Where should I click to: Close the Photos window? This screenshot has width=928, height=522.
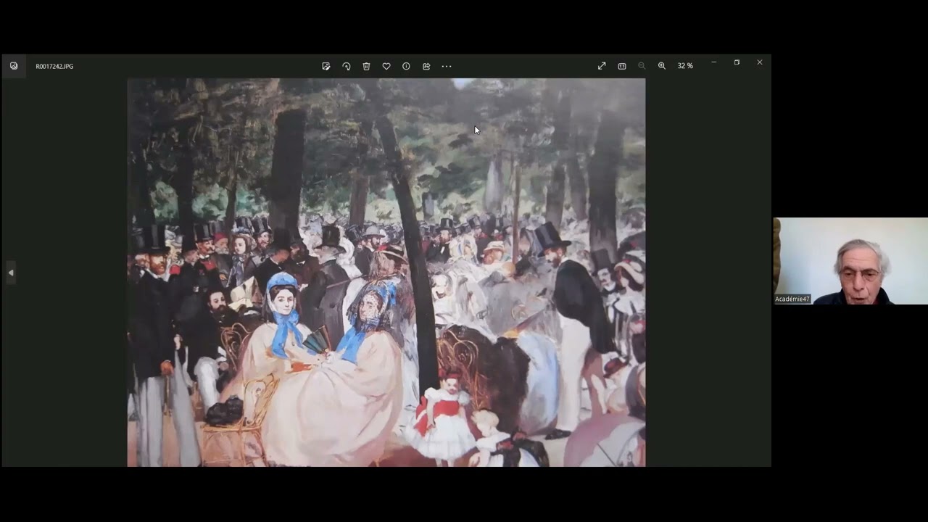click(x=760, y=62)
